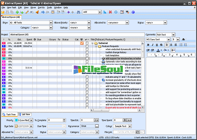Switch to the List View tab

pos(24,114)
